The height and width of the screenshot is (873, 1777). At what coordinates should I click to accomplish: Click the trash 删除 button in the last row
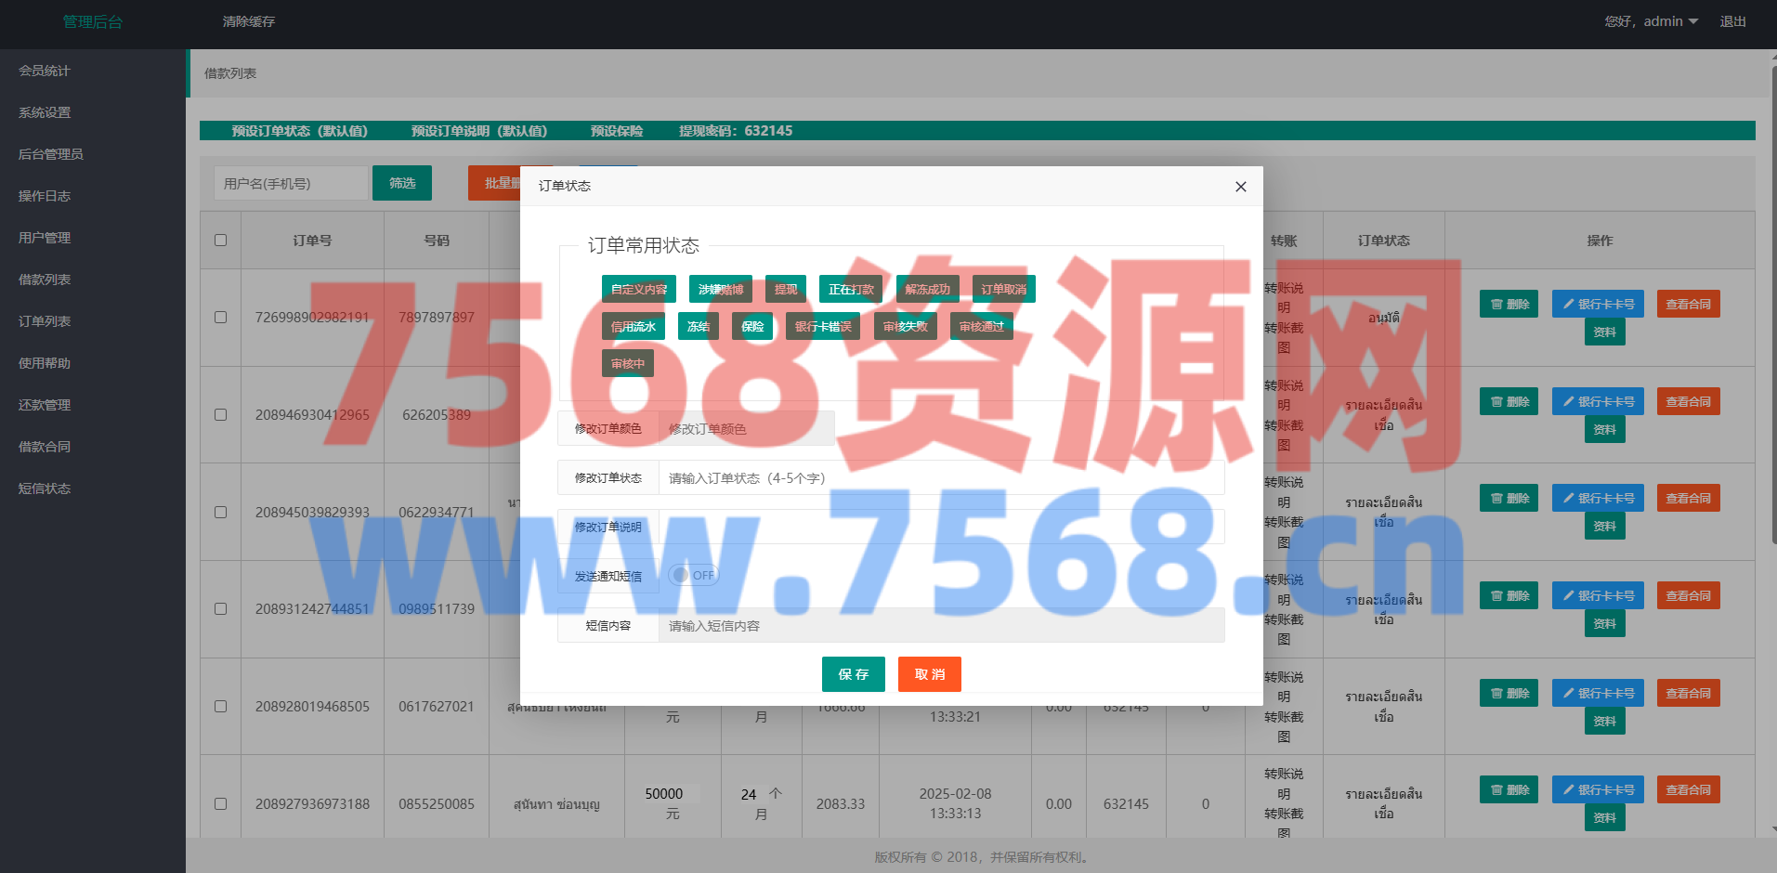tap(1509, 790)
